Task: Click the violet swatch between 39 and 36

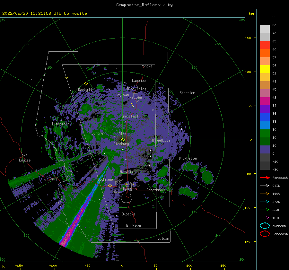Action: click(265, 109)
